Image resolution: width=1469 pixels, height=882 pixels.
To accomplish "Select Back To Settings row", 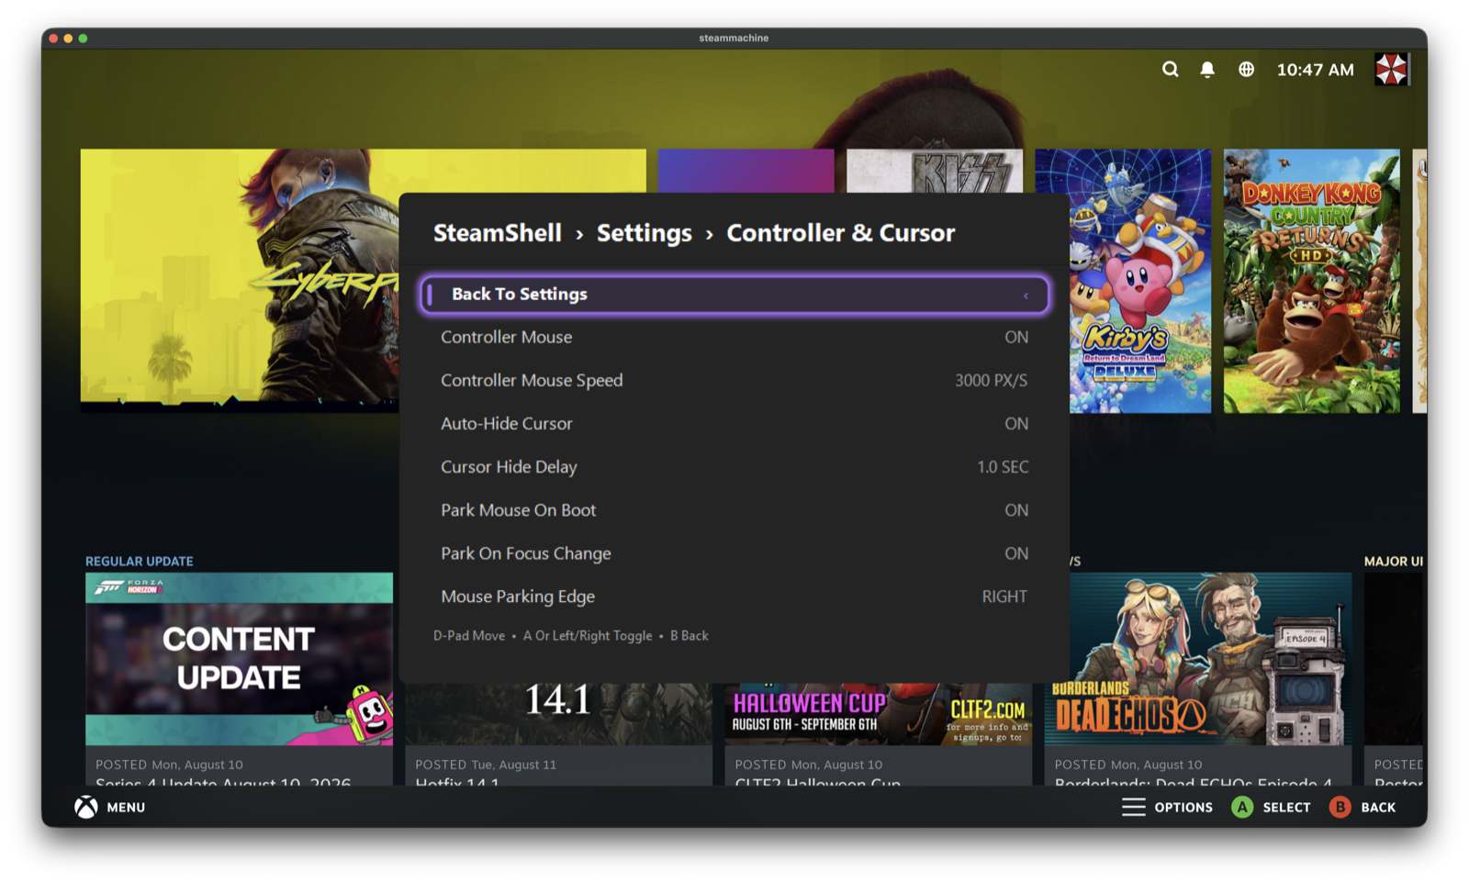I will click(734, 295).
